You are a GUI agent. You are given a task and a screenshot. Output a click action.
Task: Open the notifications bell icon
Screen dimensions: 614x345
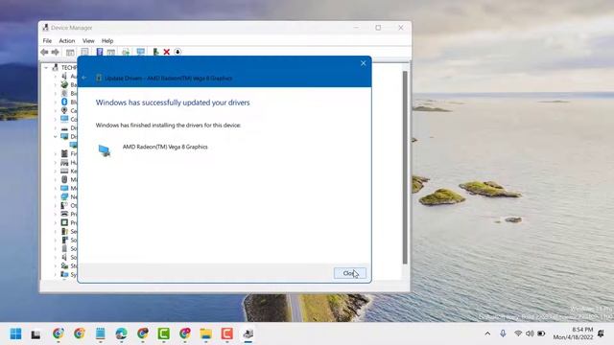(601, 333)
